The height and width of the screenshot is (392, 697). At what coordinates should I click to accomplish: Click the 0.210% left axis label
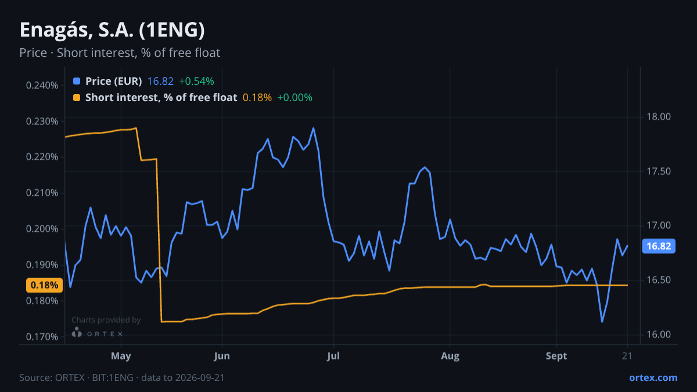click(x=42, y=193)
